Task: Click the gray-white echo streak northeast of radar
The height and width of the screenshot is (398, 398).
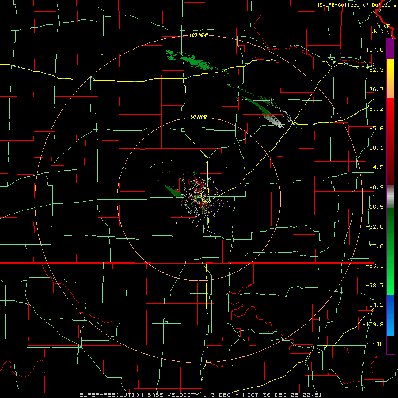Action: pyautogui.click(x=274, y=119)
